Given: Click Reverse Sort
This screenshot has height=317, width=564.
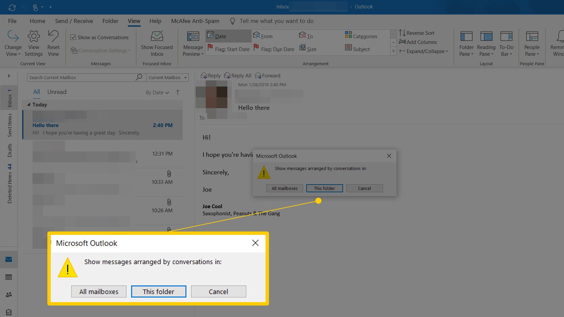Looking at the screenshot, I should pos(416,33).
